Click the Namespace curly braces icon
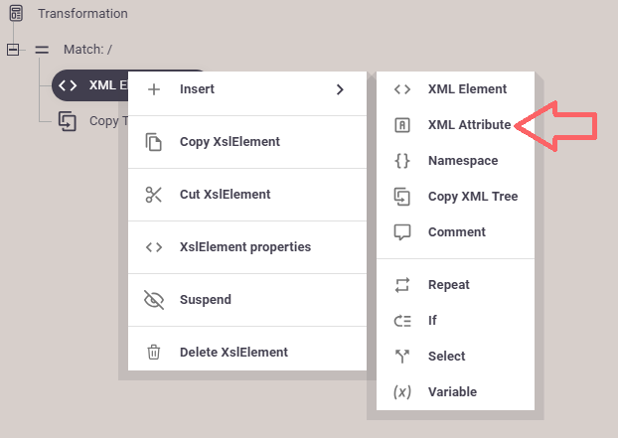618x438 pixels. [x=402, y=161]
